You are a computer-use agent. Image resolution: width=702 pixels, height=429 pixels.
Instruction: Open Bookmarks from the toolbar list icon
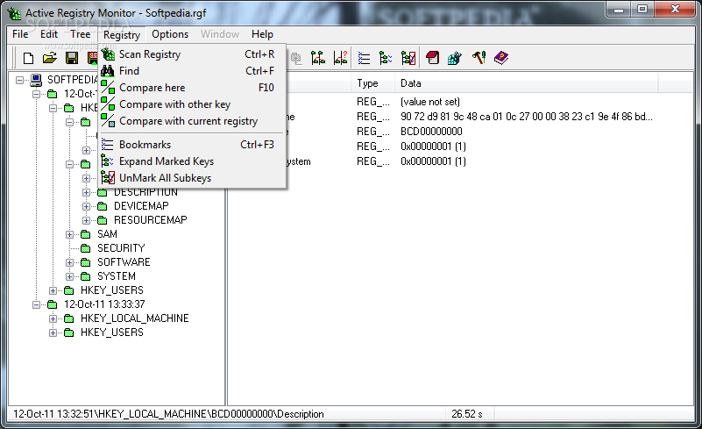click(x=364, y=58)
